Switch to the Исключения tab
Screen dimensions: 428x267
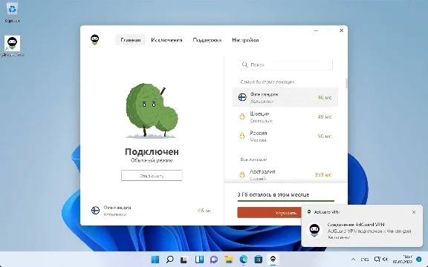tap(166, 40)
